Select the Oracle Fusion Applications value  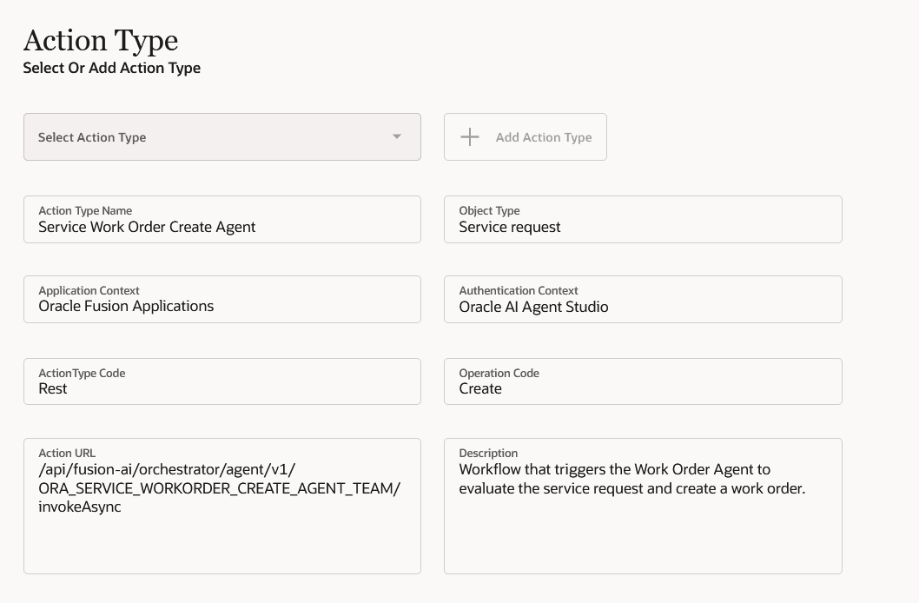[x=125, y=307]
